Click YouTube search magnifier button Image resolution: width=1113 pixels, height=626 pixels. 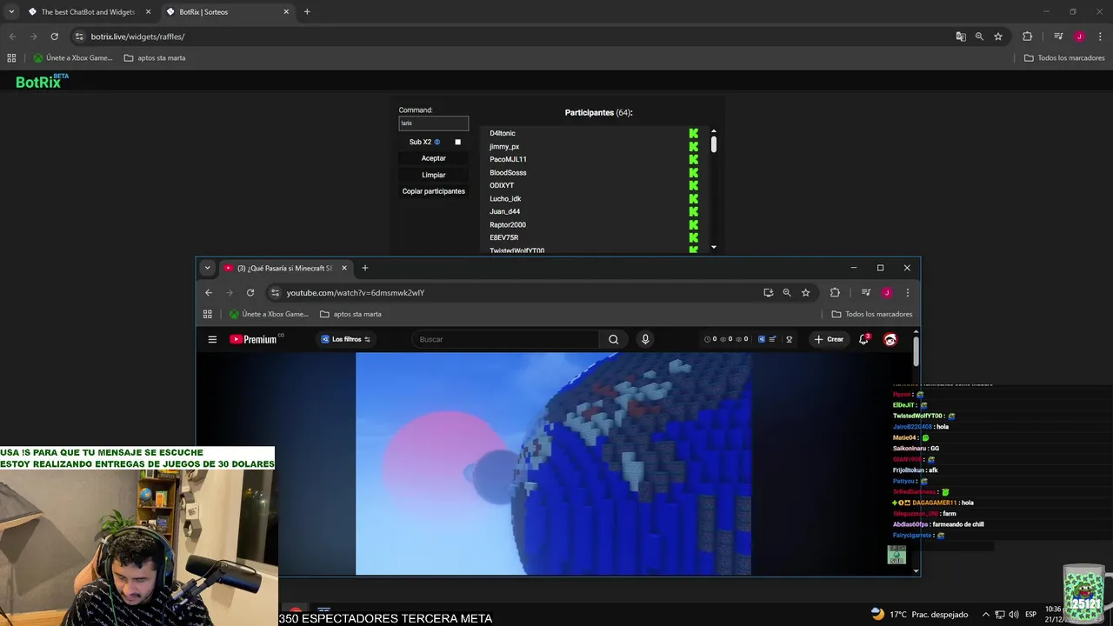[614, 339]
